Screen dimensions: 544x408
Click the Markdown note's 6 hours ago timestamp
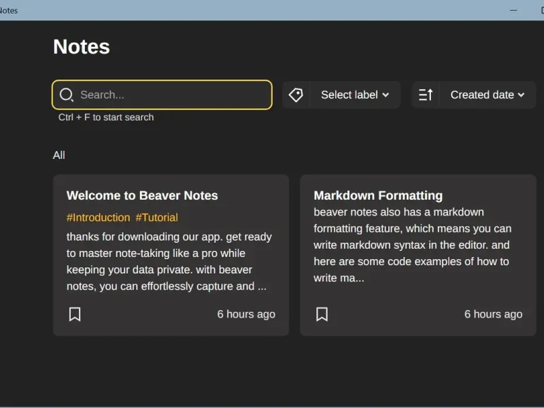click(493, 314)
